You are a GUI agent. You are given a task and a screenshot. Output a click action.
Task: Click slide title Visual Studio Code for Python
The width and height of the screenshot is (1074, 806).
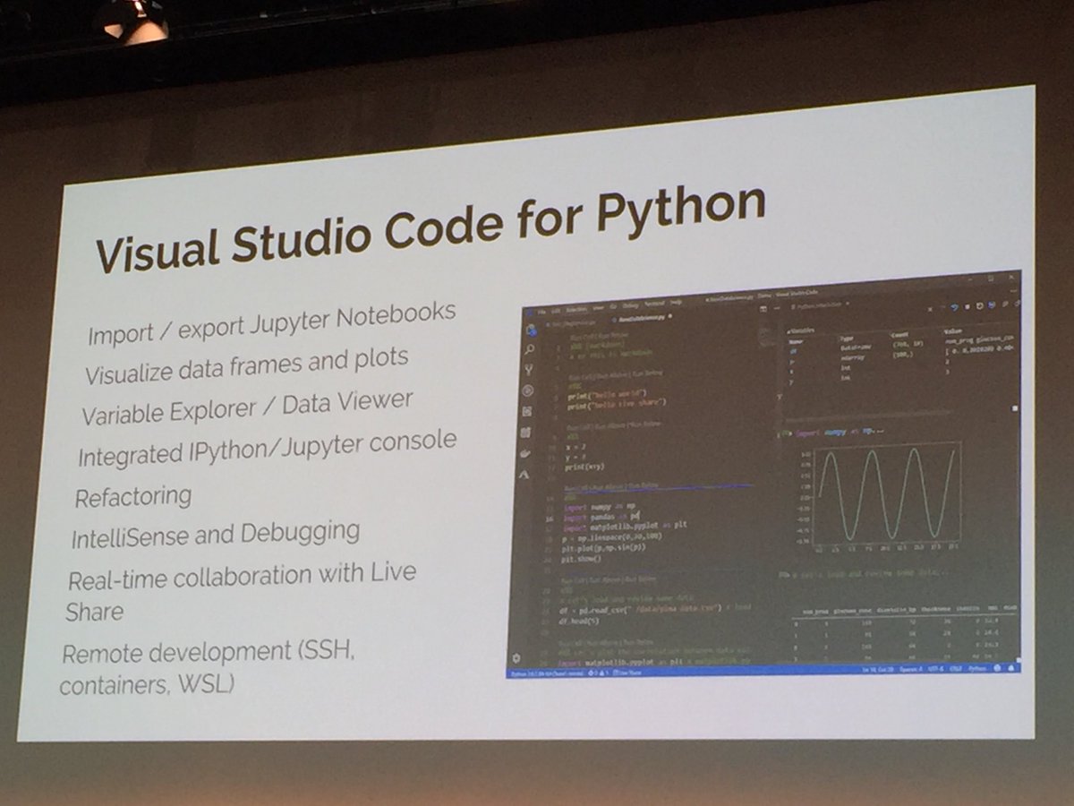(430, 227)
